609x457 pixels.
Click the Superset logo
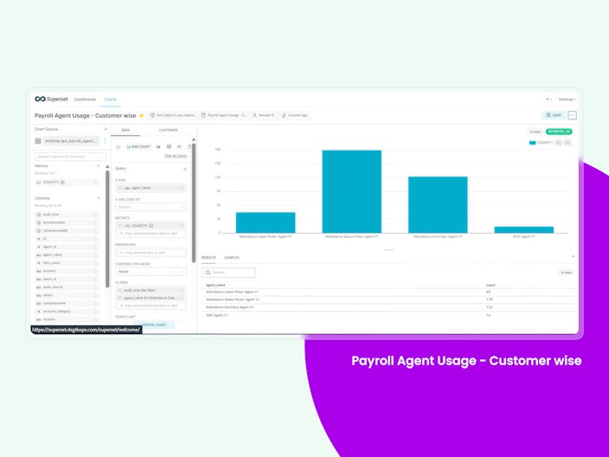51,99
